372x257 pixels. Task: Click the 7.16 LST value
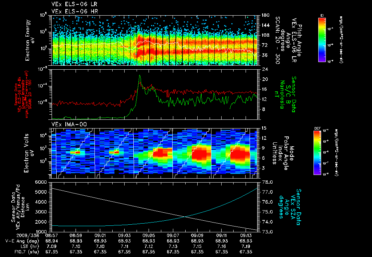coord(221,246)
